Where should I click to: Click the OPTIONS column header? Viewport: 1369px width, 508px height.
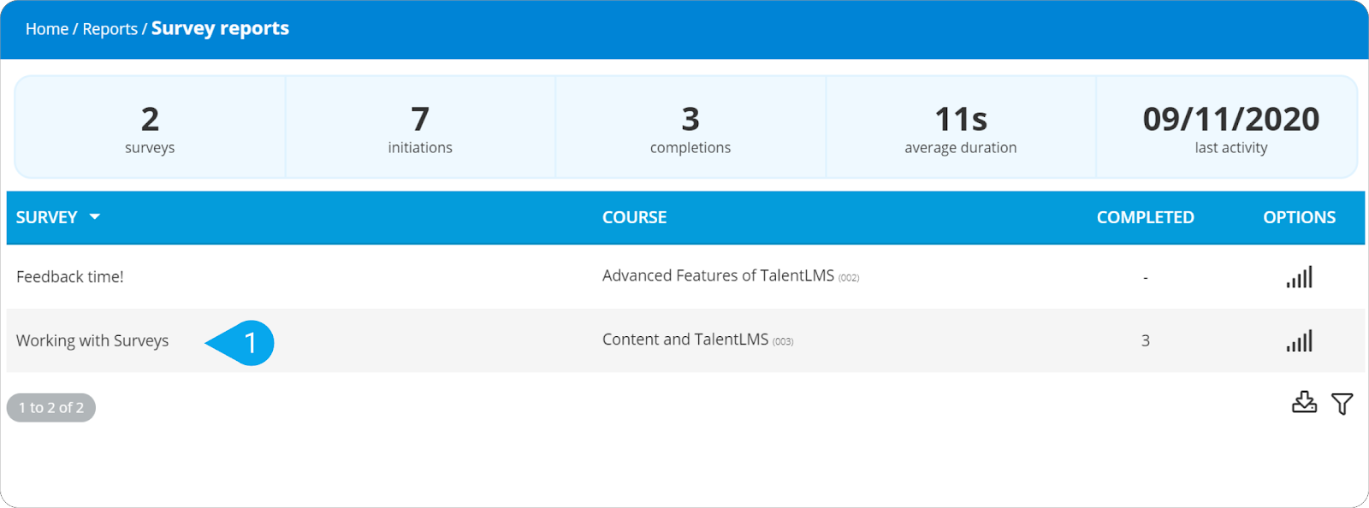pos(1299,217)
